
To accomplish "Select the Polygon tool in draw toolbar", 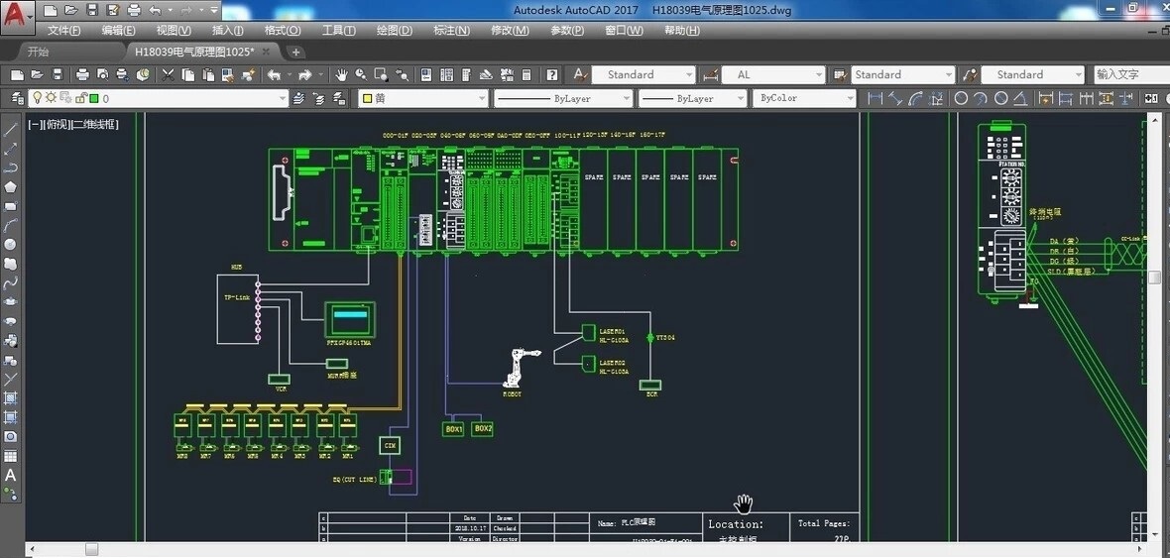I will point(11,186).
